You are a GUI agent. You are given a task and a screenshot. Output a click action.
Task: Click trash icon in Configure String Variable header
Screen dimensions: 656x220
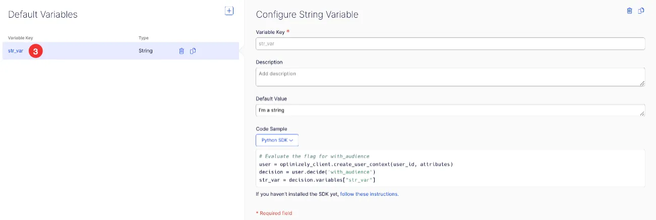point(629,11)
